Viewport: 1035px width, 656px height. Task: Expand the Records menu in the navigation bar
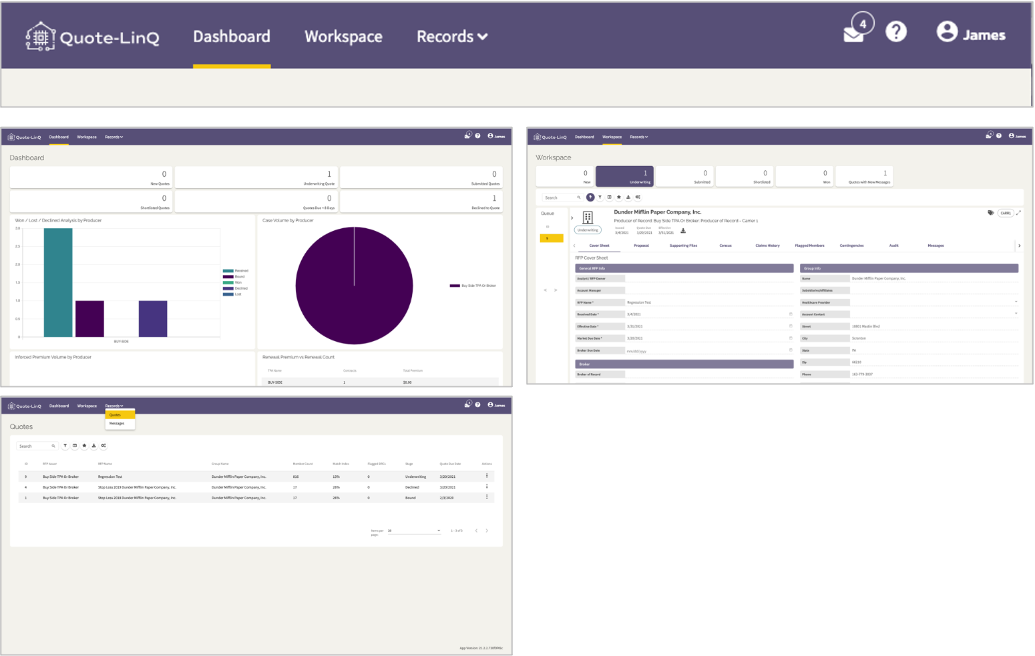[x=452, y=37]
